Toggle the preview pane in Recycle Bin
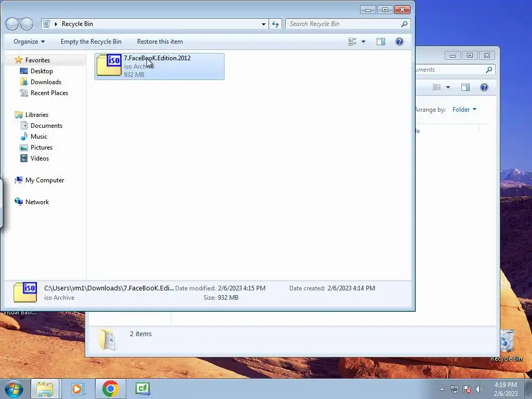The height and width of the screenshot is (399, 532). [381, 42]
